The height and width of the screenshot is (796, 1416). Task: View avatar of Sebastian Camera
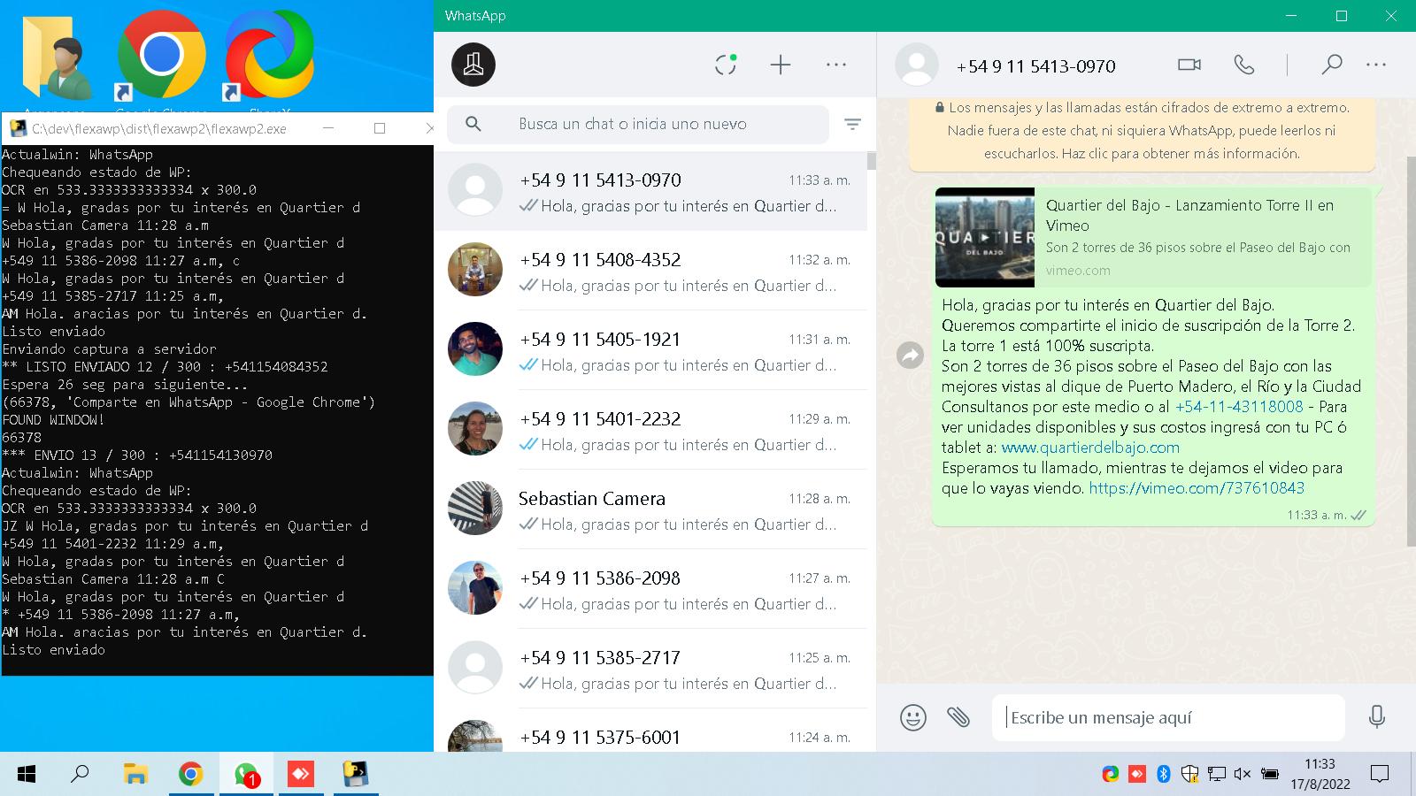(475, 509)
